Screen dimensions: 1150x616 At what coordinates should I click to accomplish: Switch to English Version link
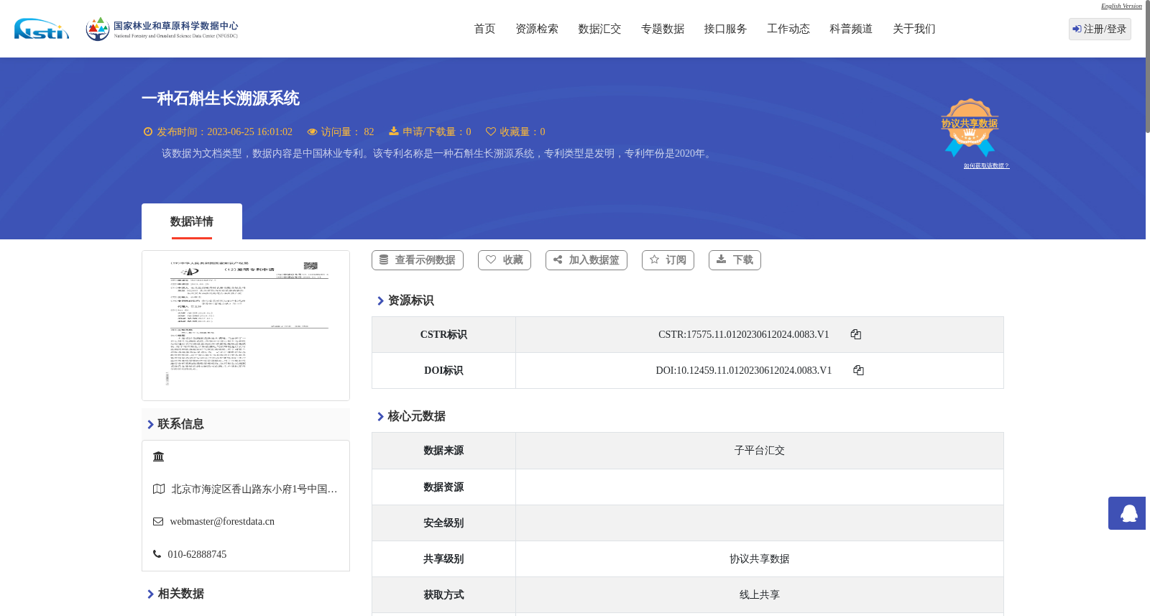[x=1121, y=6]
